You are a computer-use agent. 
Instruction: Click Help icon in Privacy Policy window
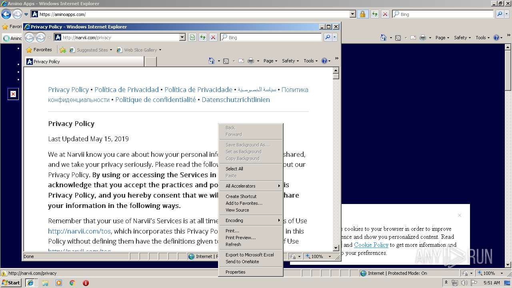[324, 61]
